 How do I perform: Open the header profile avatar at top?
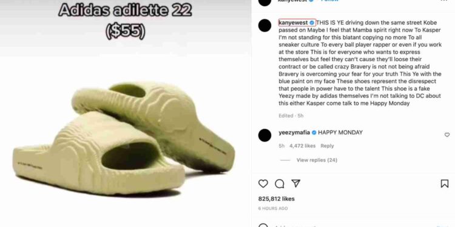click(x=265, y=1)
